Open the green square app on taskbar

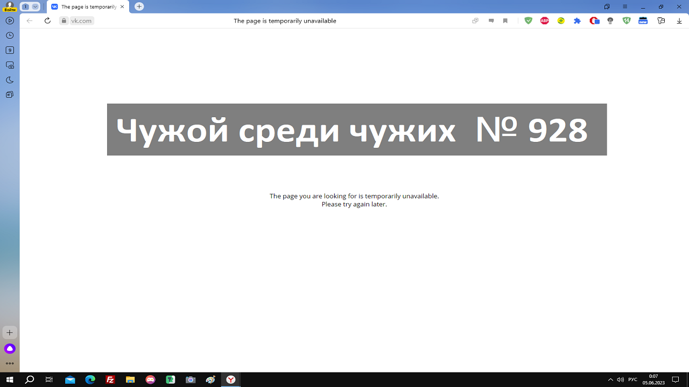pyautogui.click(x=171, y=379)
